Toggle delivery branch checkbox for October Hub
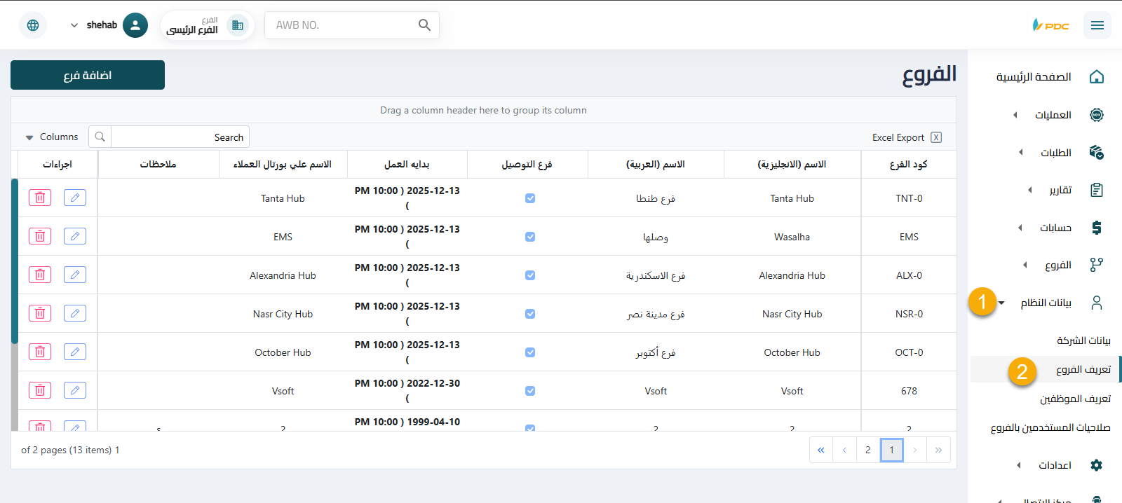 point(530,352)
